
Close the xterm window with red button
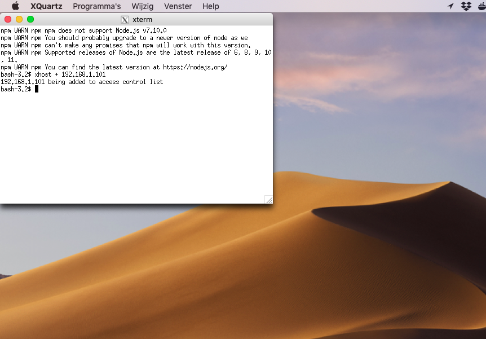click(x=8, y=19)
